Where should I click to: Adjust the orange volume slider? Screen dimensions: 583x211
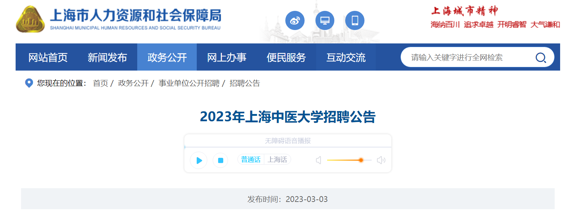[349, 160]
